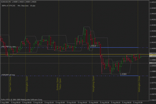The image size is (156, 104).
Task: Select the New York Close session marker label
Action: pos(10,84)
